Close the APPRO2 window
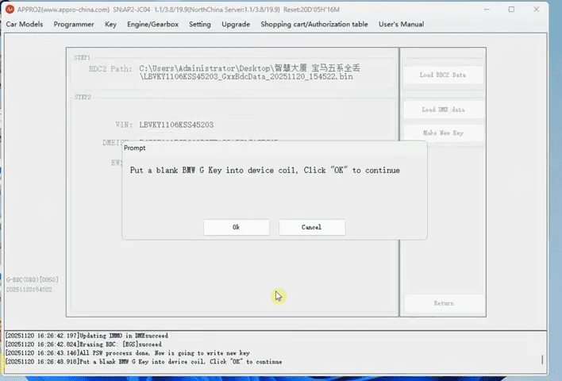This screenshot has height=381, width=562. 537,9
